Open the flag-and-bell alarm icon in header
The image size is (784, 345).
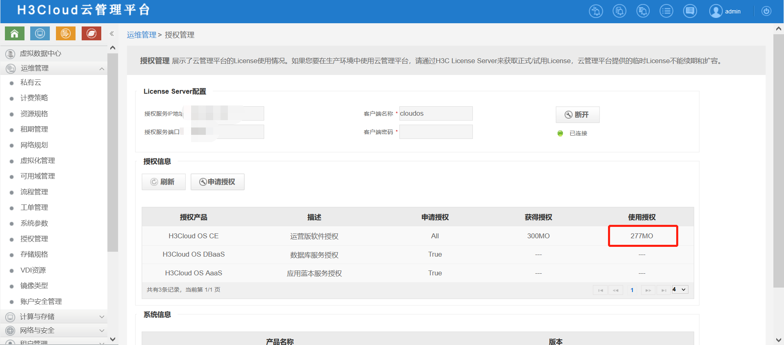pos(596,11)
